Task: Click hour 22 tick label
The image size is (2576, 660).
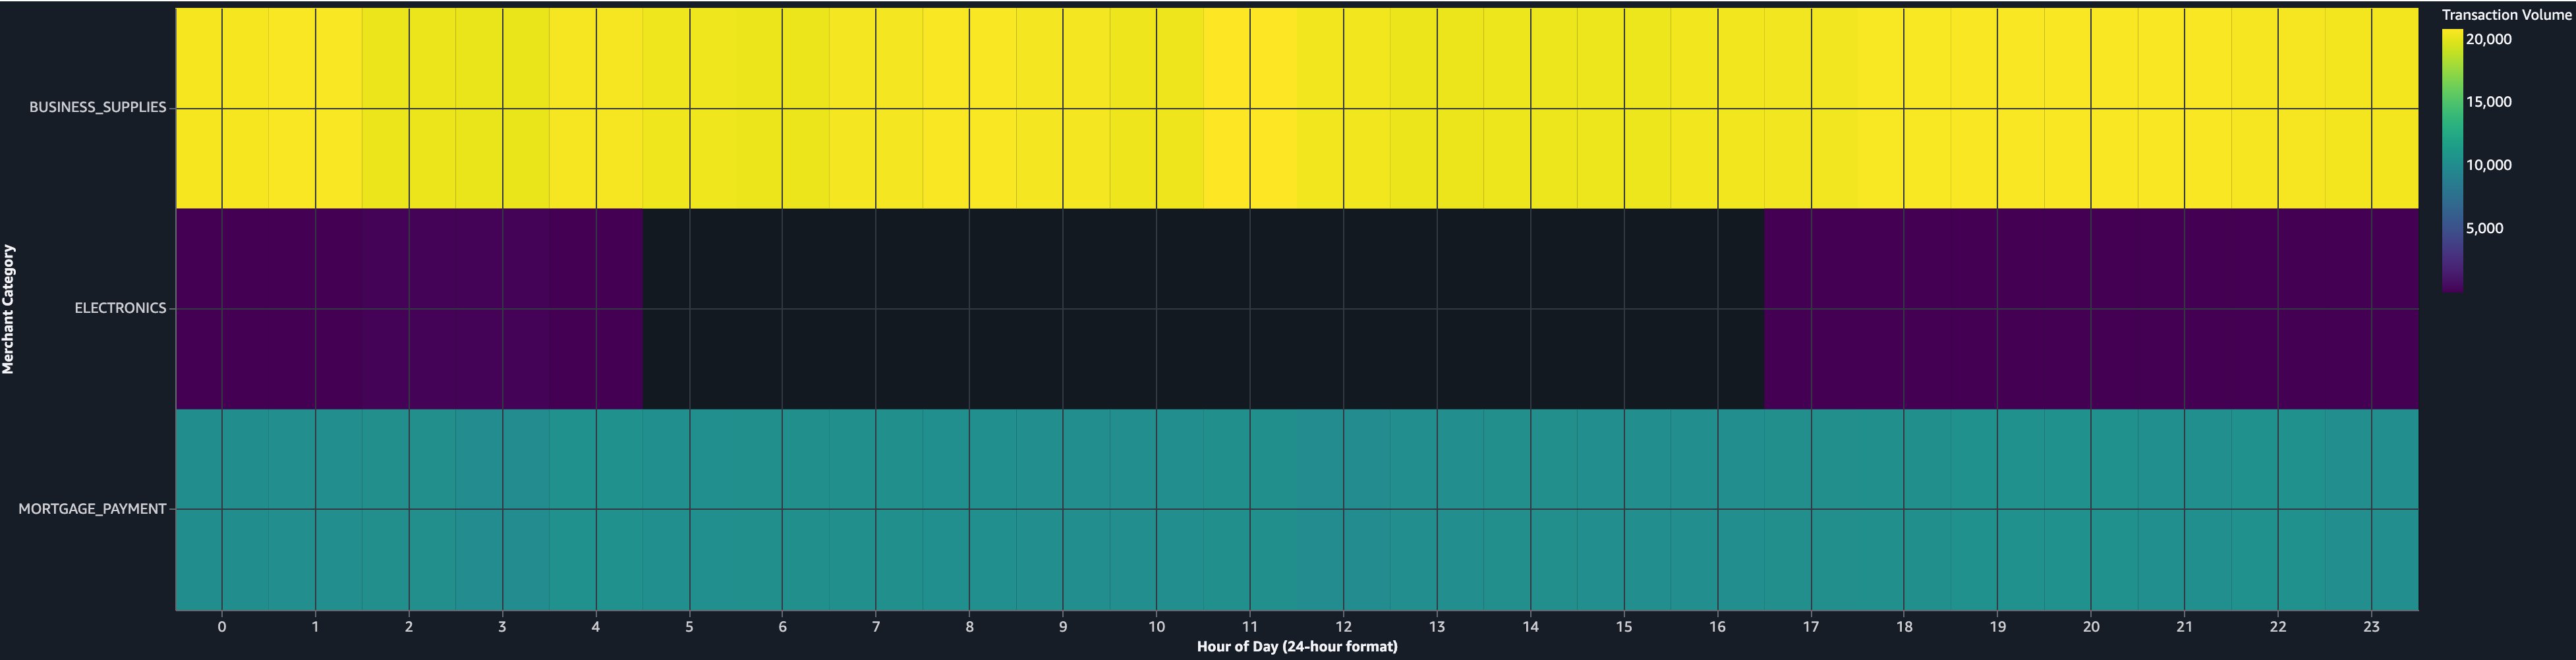Action: tap(2278, 627)
